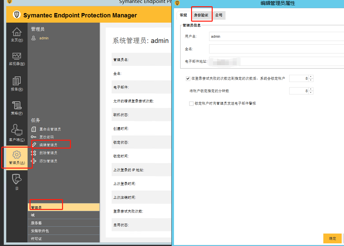The height and width of the screenshot is (246, 344).
Task: Open the 策略(P) policies section
Action: tap(17, 108)
